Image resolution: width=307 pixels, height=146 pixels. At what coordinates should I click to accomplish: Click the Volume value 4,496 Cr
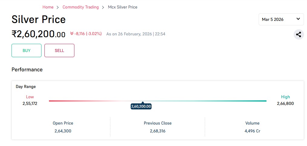[252, 131]
